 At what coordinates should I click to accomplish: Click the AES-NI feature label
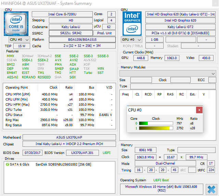[x=13, y=77]
